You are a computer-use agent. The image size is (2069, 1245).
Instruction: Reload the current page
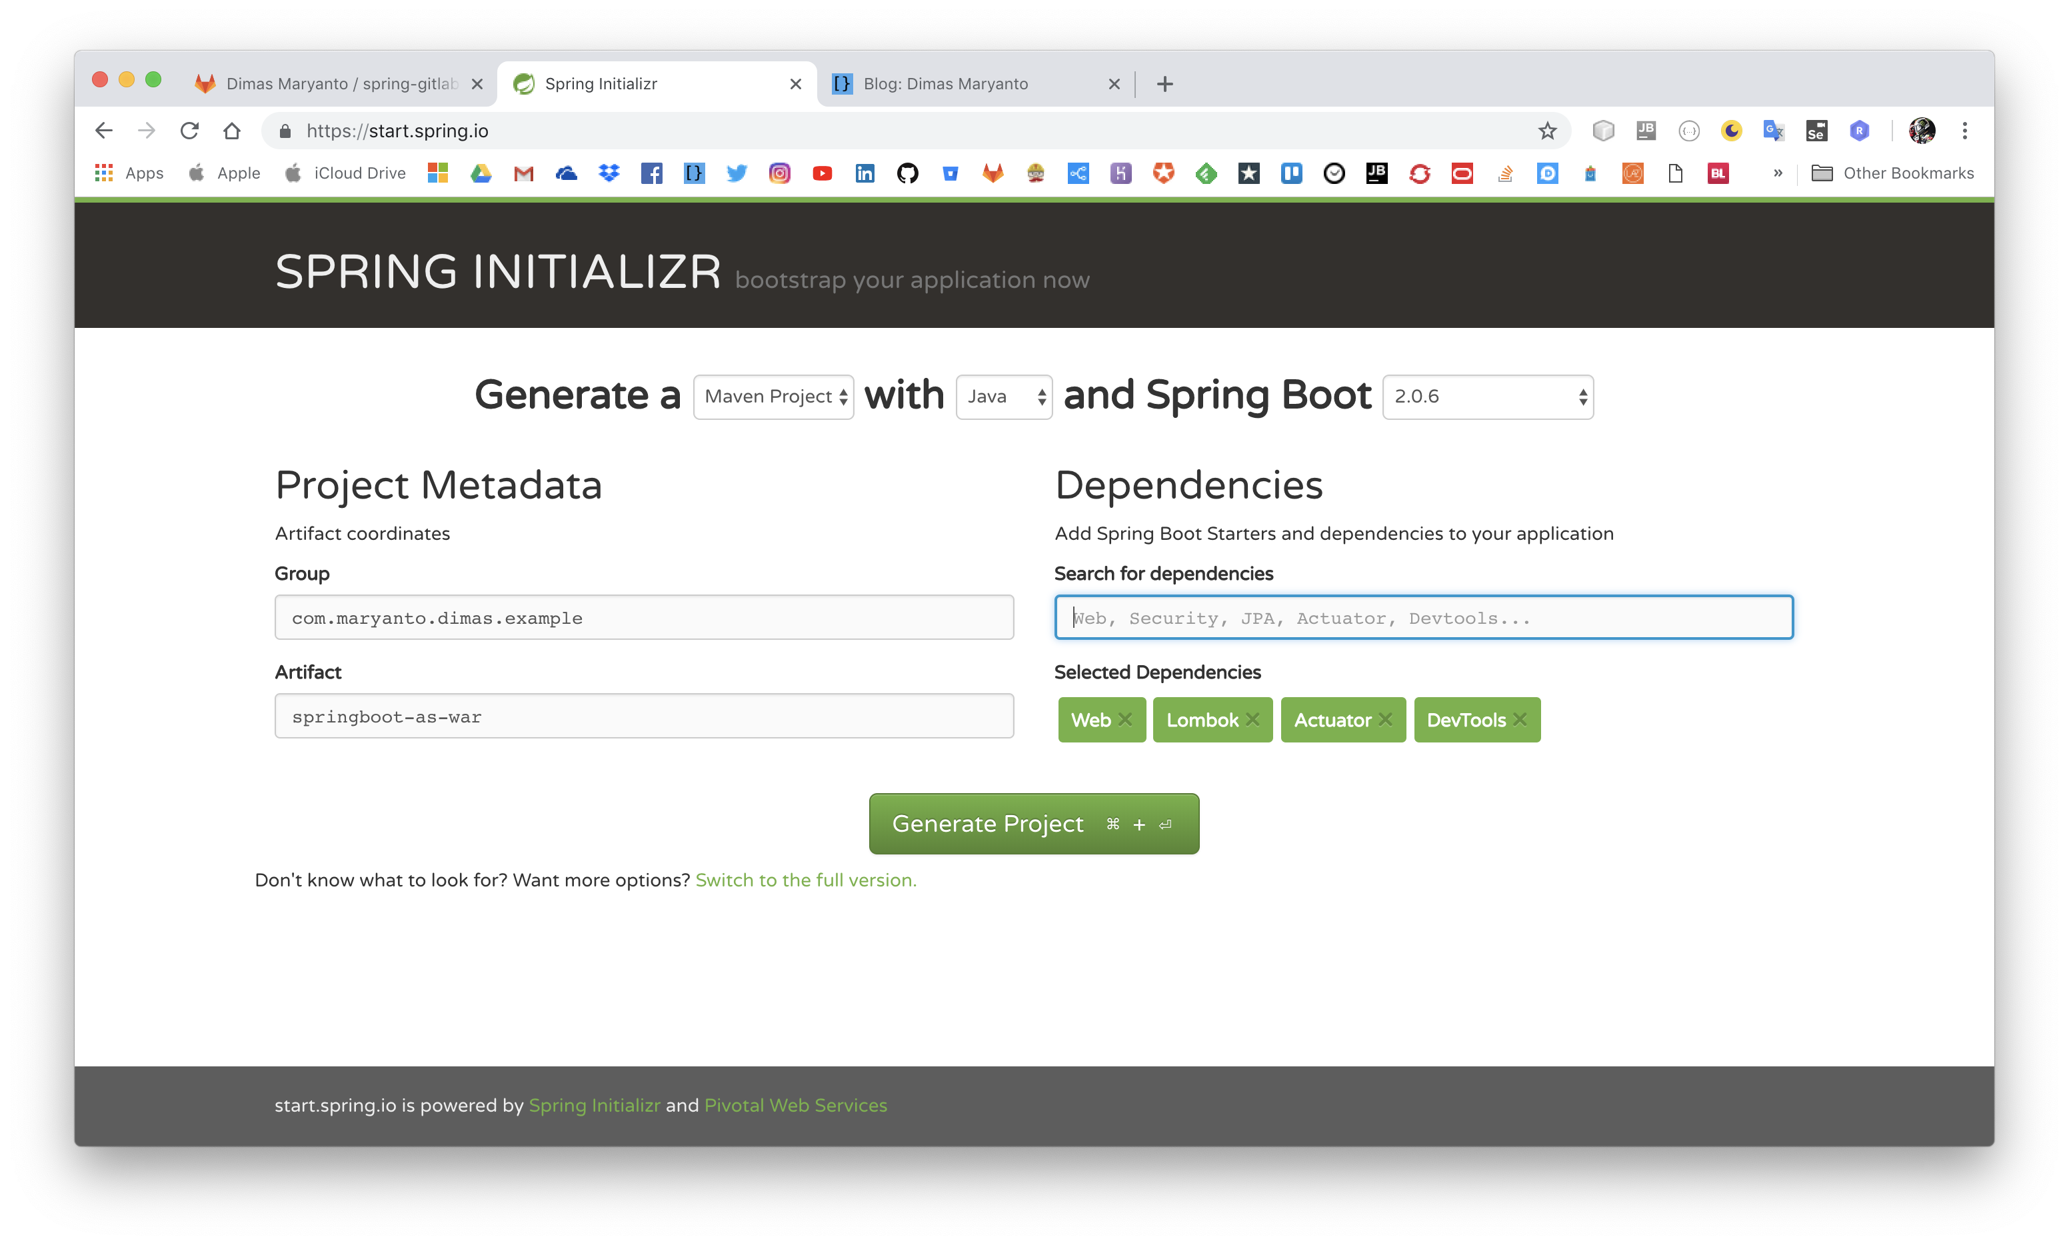(189, 131)
